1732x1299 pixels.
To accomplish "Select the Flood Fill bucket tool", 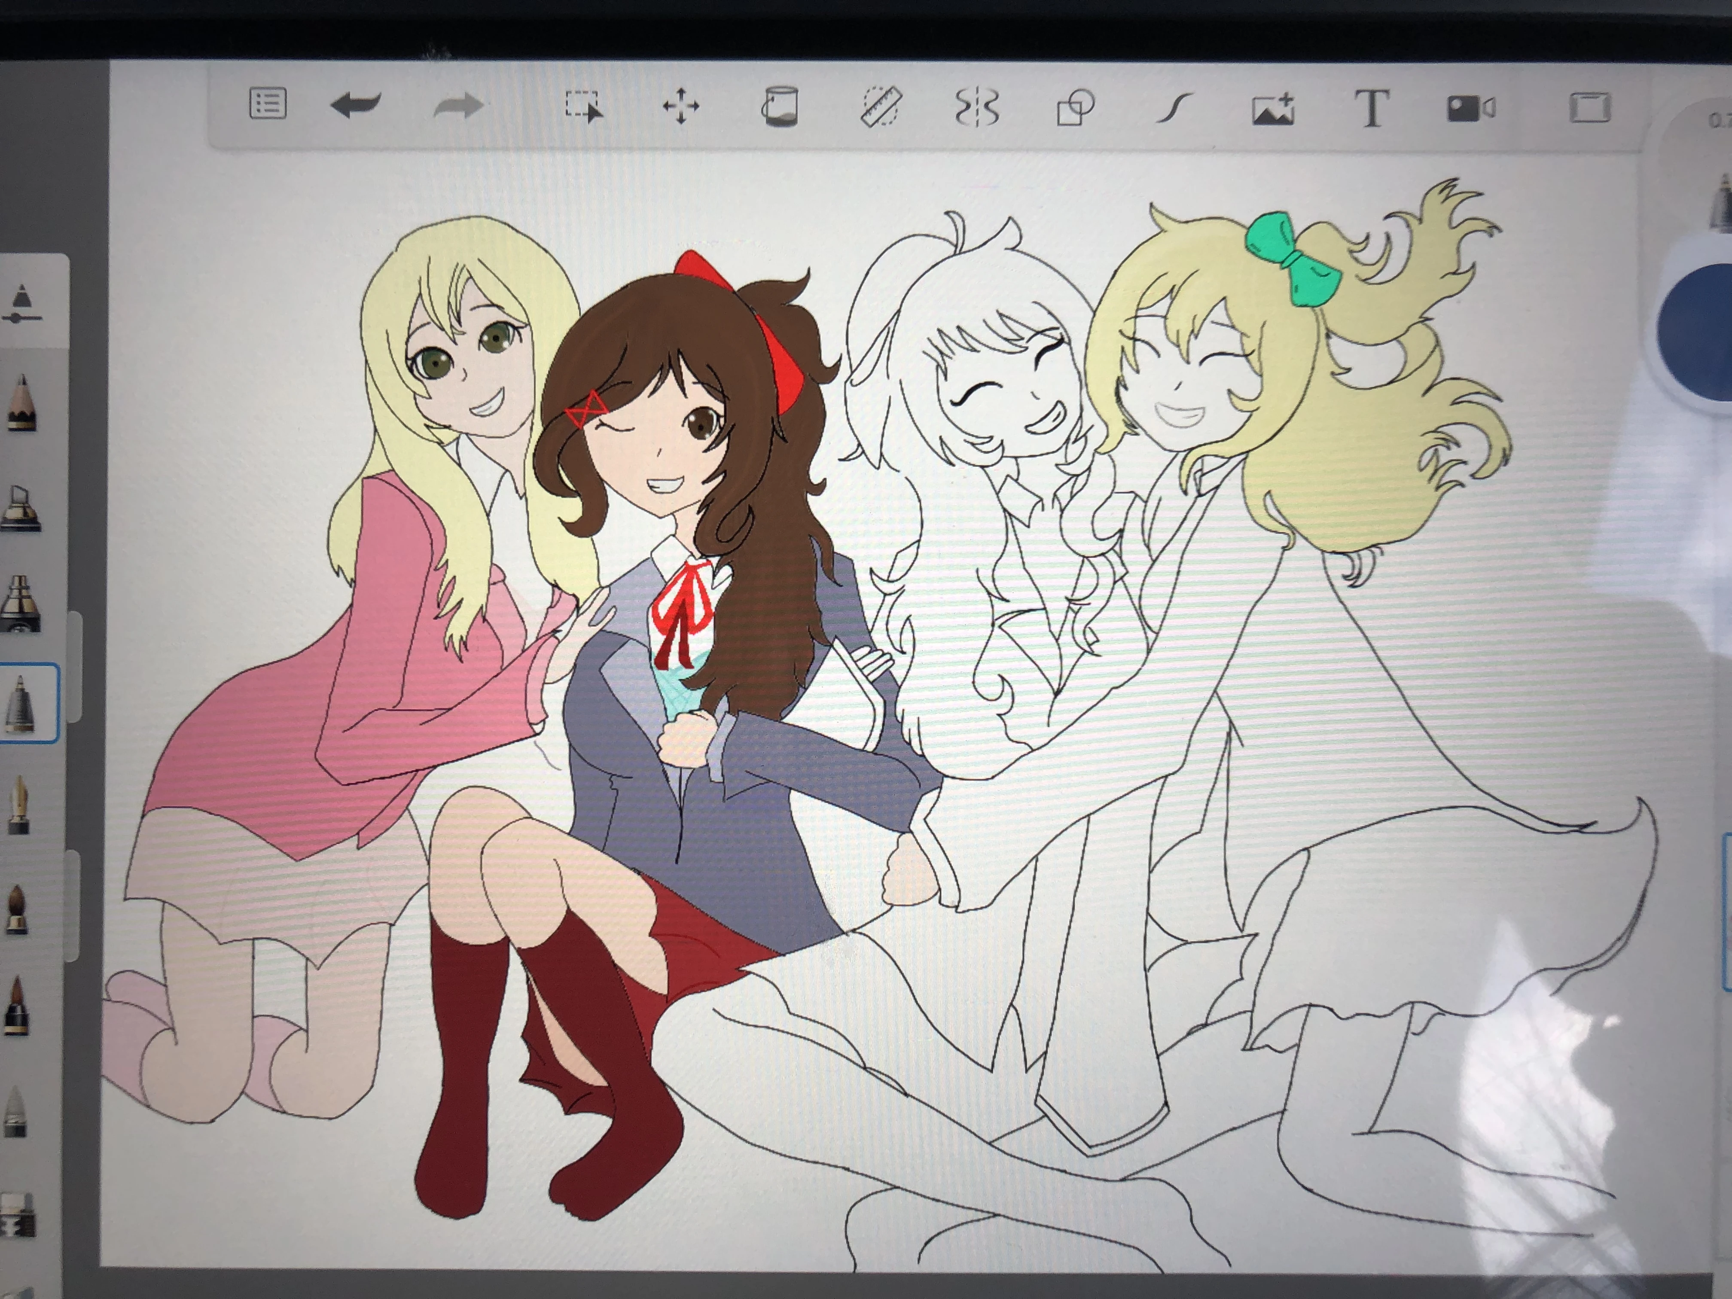I will click(779, 107).
